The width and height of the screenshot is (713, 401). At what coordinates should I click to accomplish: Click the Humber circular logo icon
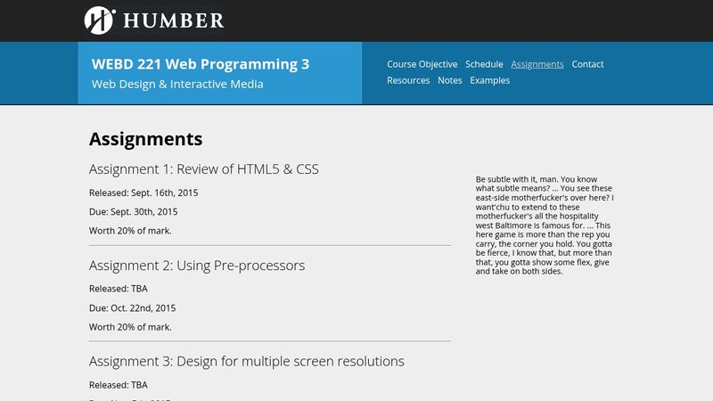(x=100, y=20)
